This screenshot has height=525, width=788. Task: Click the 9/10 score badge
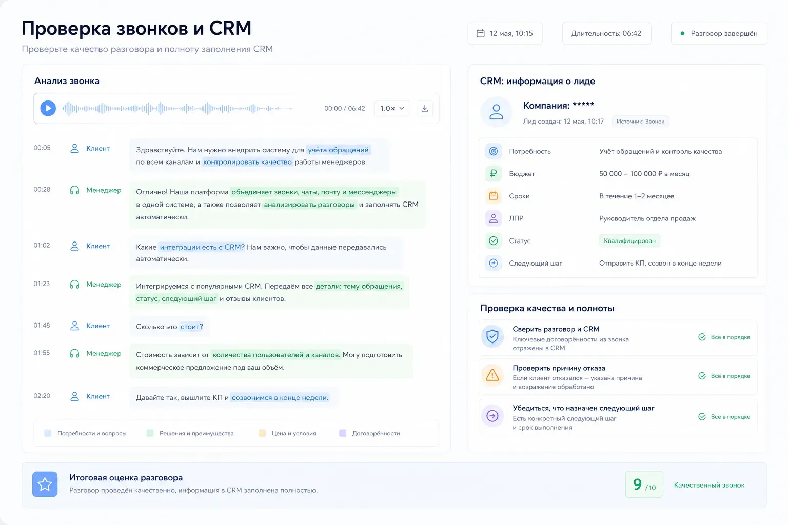tap(644, 484)
